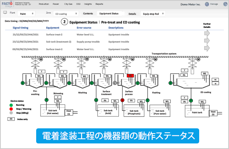The width and height of the screenshot is (229, 149).
Task: Click the FACTO things logo
Action: pos(7,4)
